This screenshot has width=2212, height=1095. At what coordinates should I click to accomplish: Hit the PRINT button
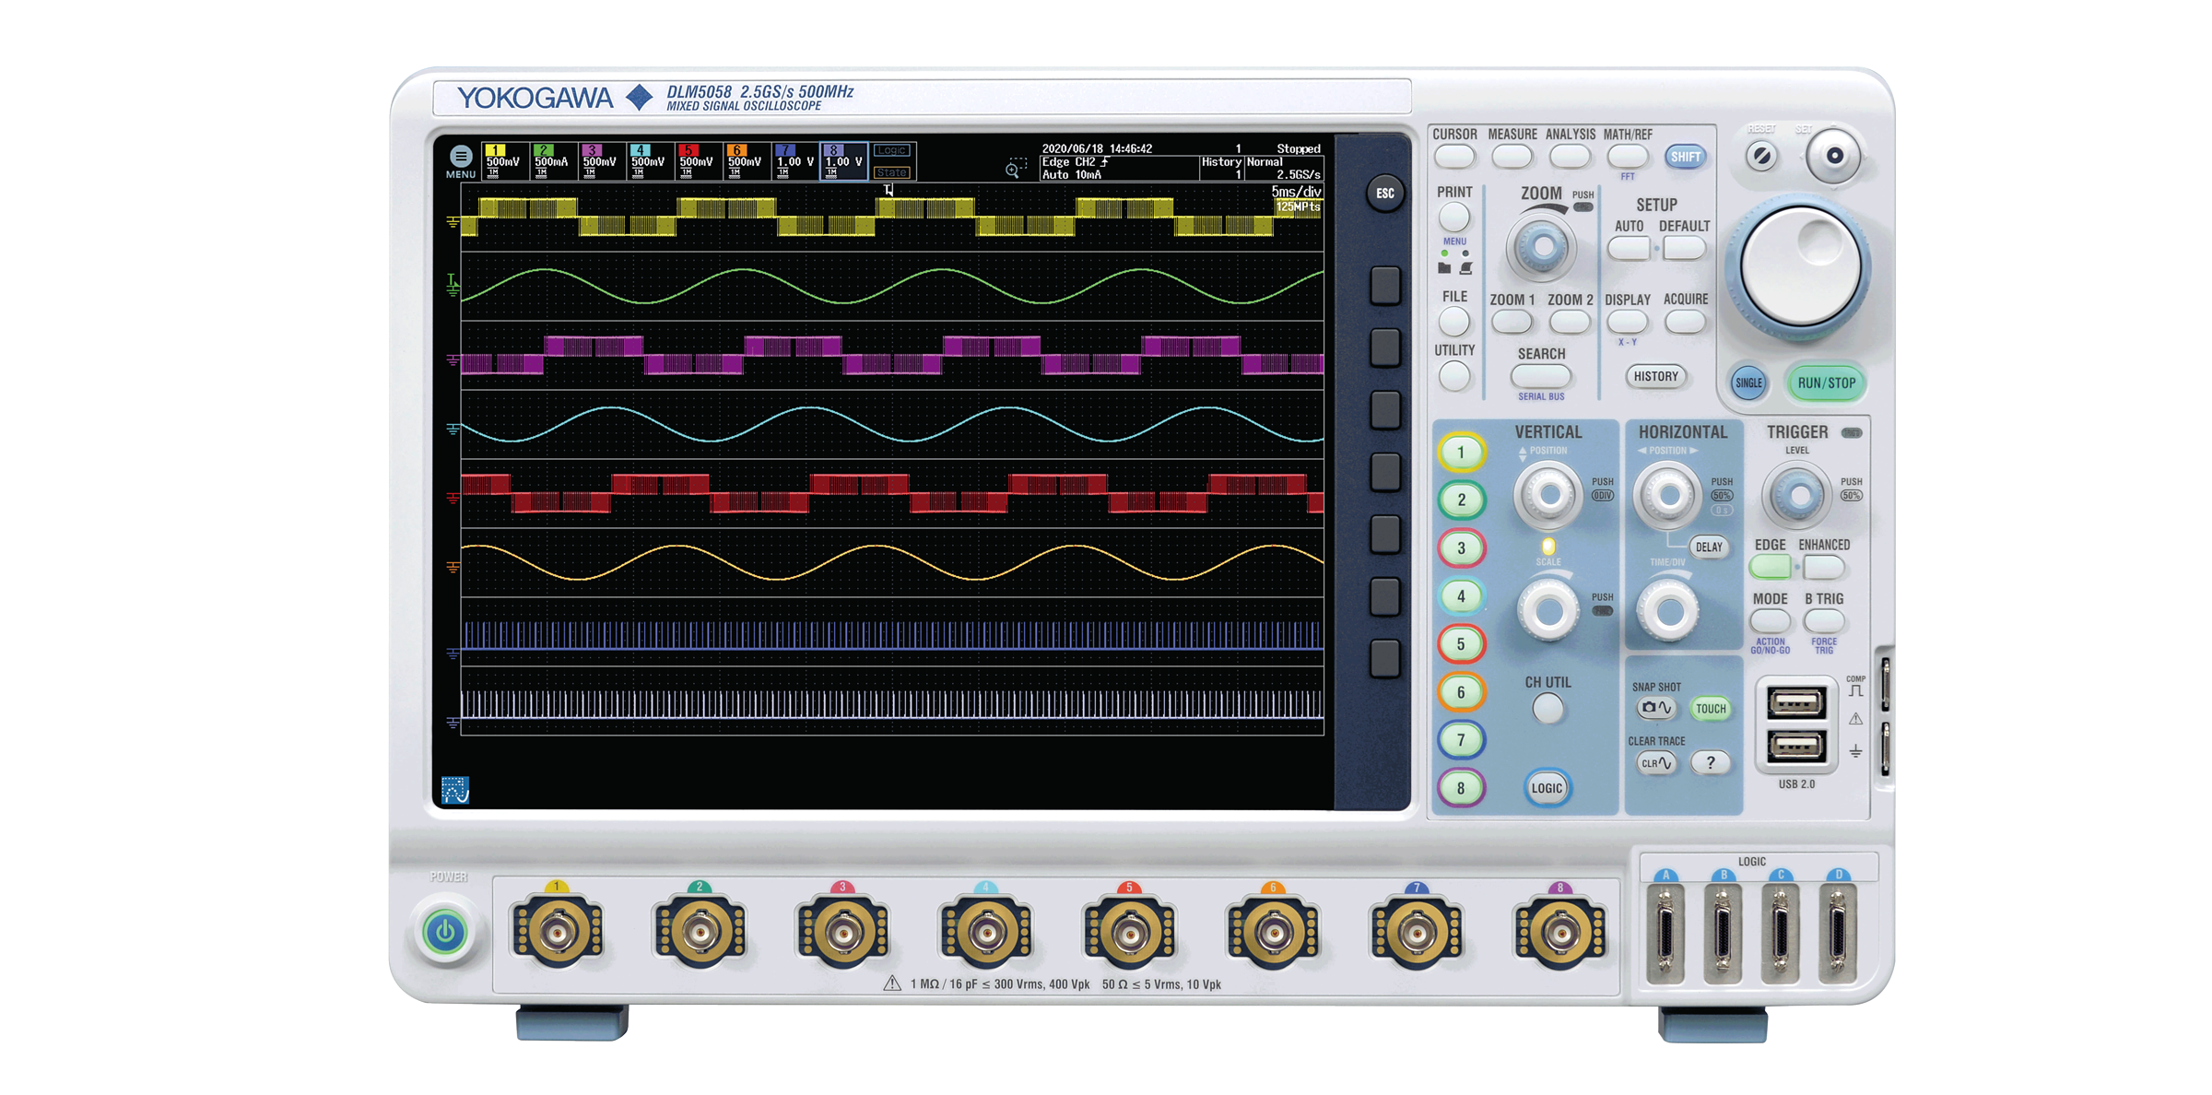[1454, 218]
